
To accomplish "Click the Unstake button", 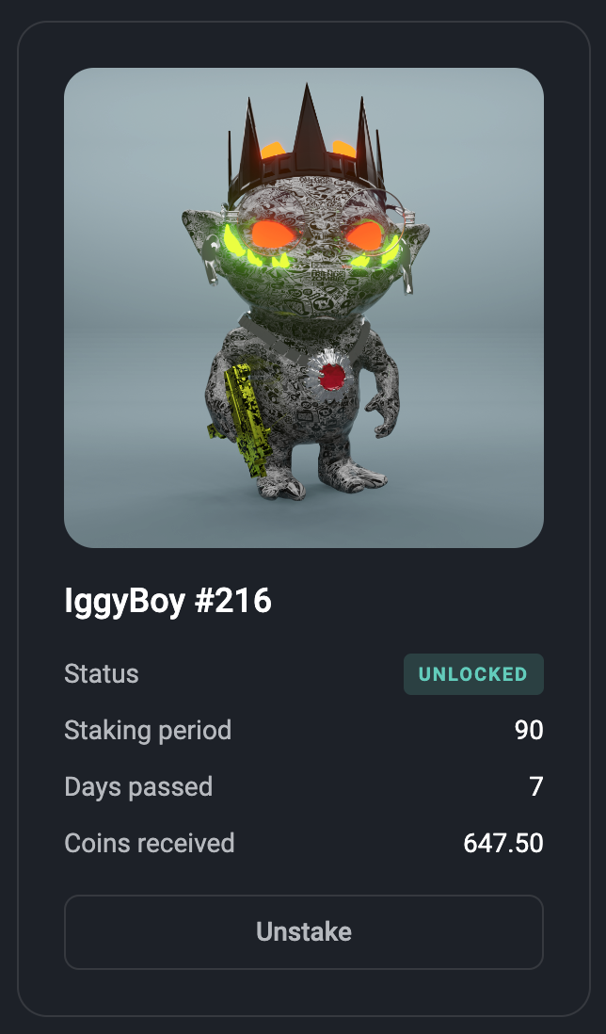I will click(x=304, y=931).
